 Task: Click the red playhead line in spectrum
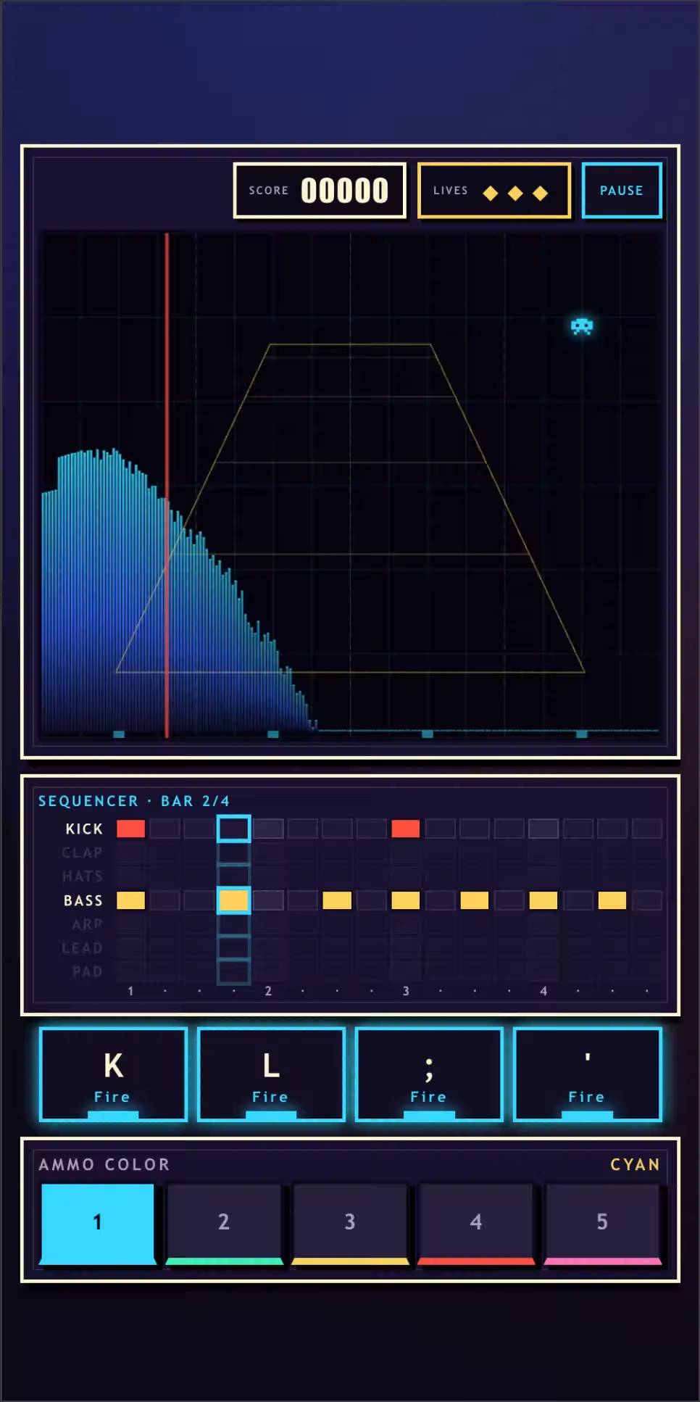167,485
